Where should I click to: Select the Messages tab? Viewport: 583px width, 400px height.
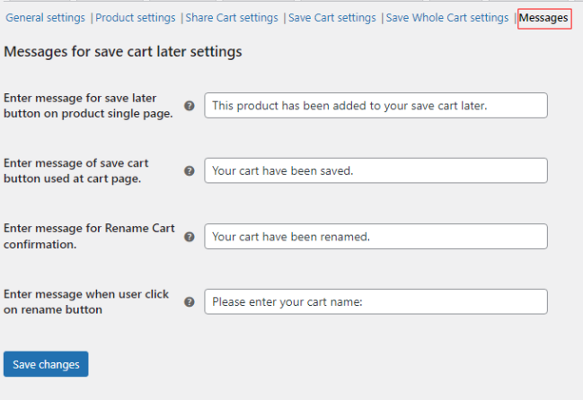pyautogui.click(x=544, y=18)
